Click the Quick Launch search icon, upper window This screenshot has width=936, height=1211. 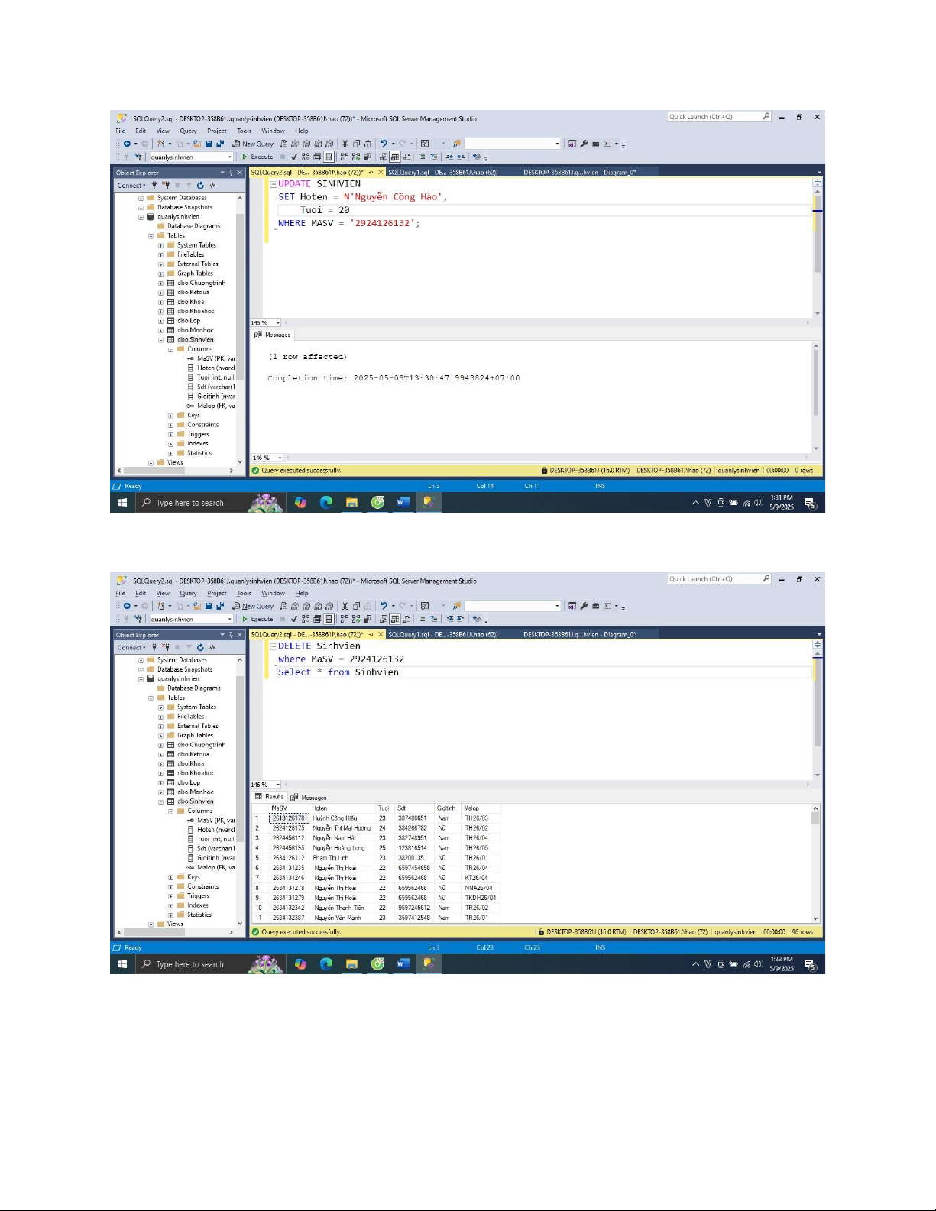(x=766, y=117)
